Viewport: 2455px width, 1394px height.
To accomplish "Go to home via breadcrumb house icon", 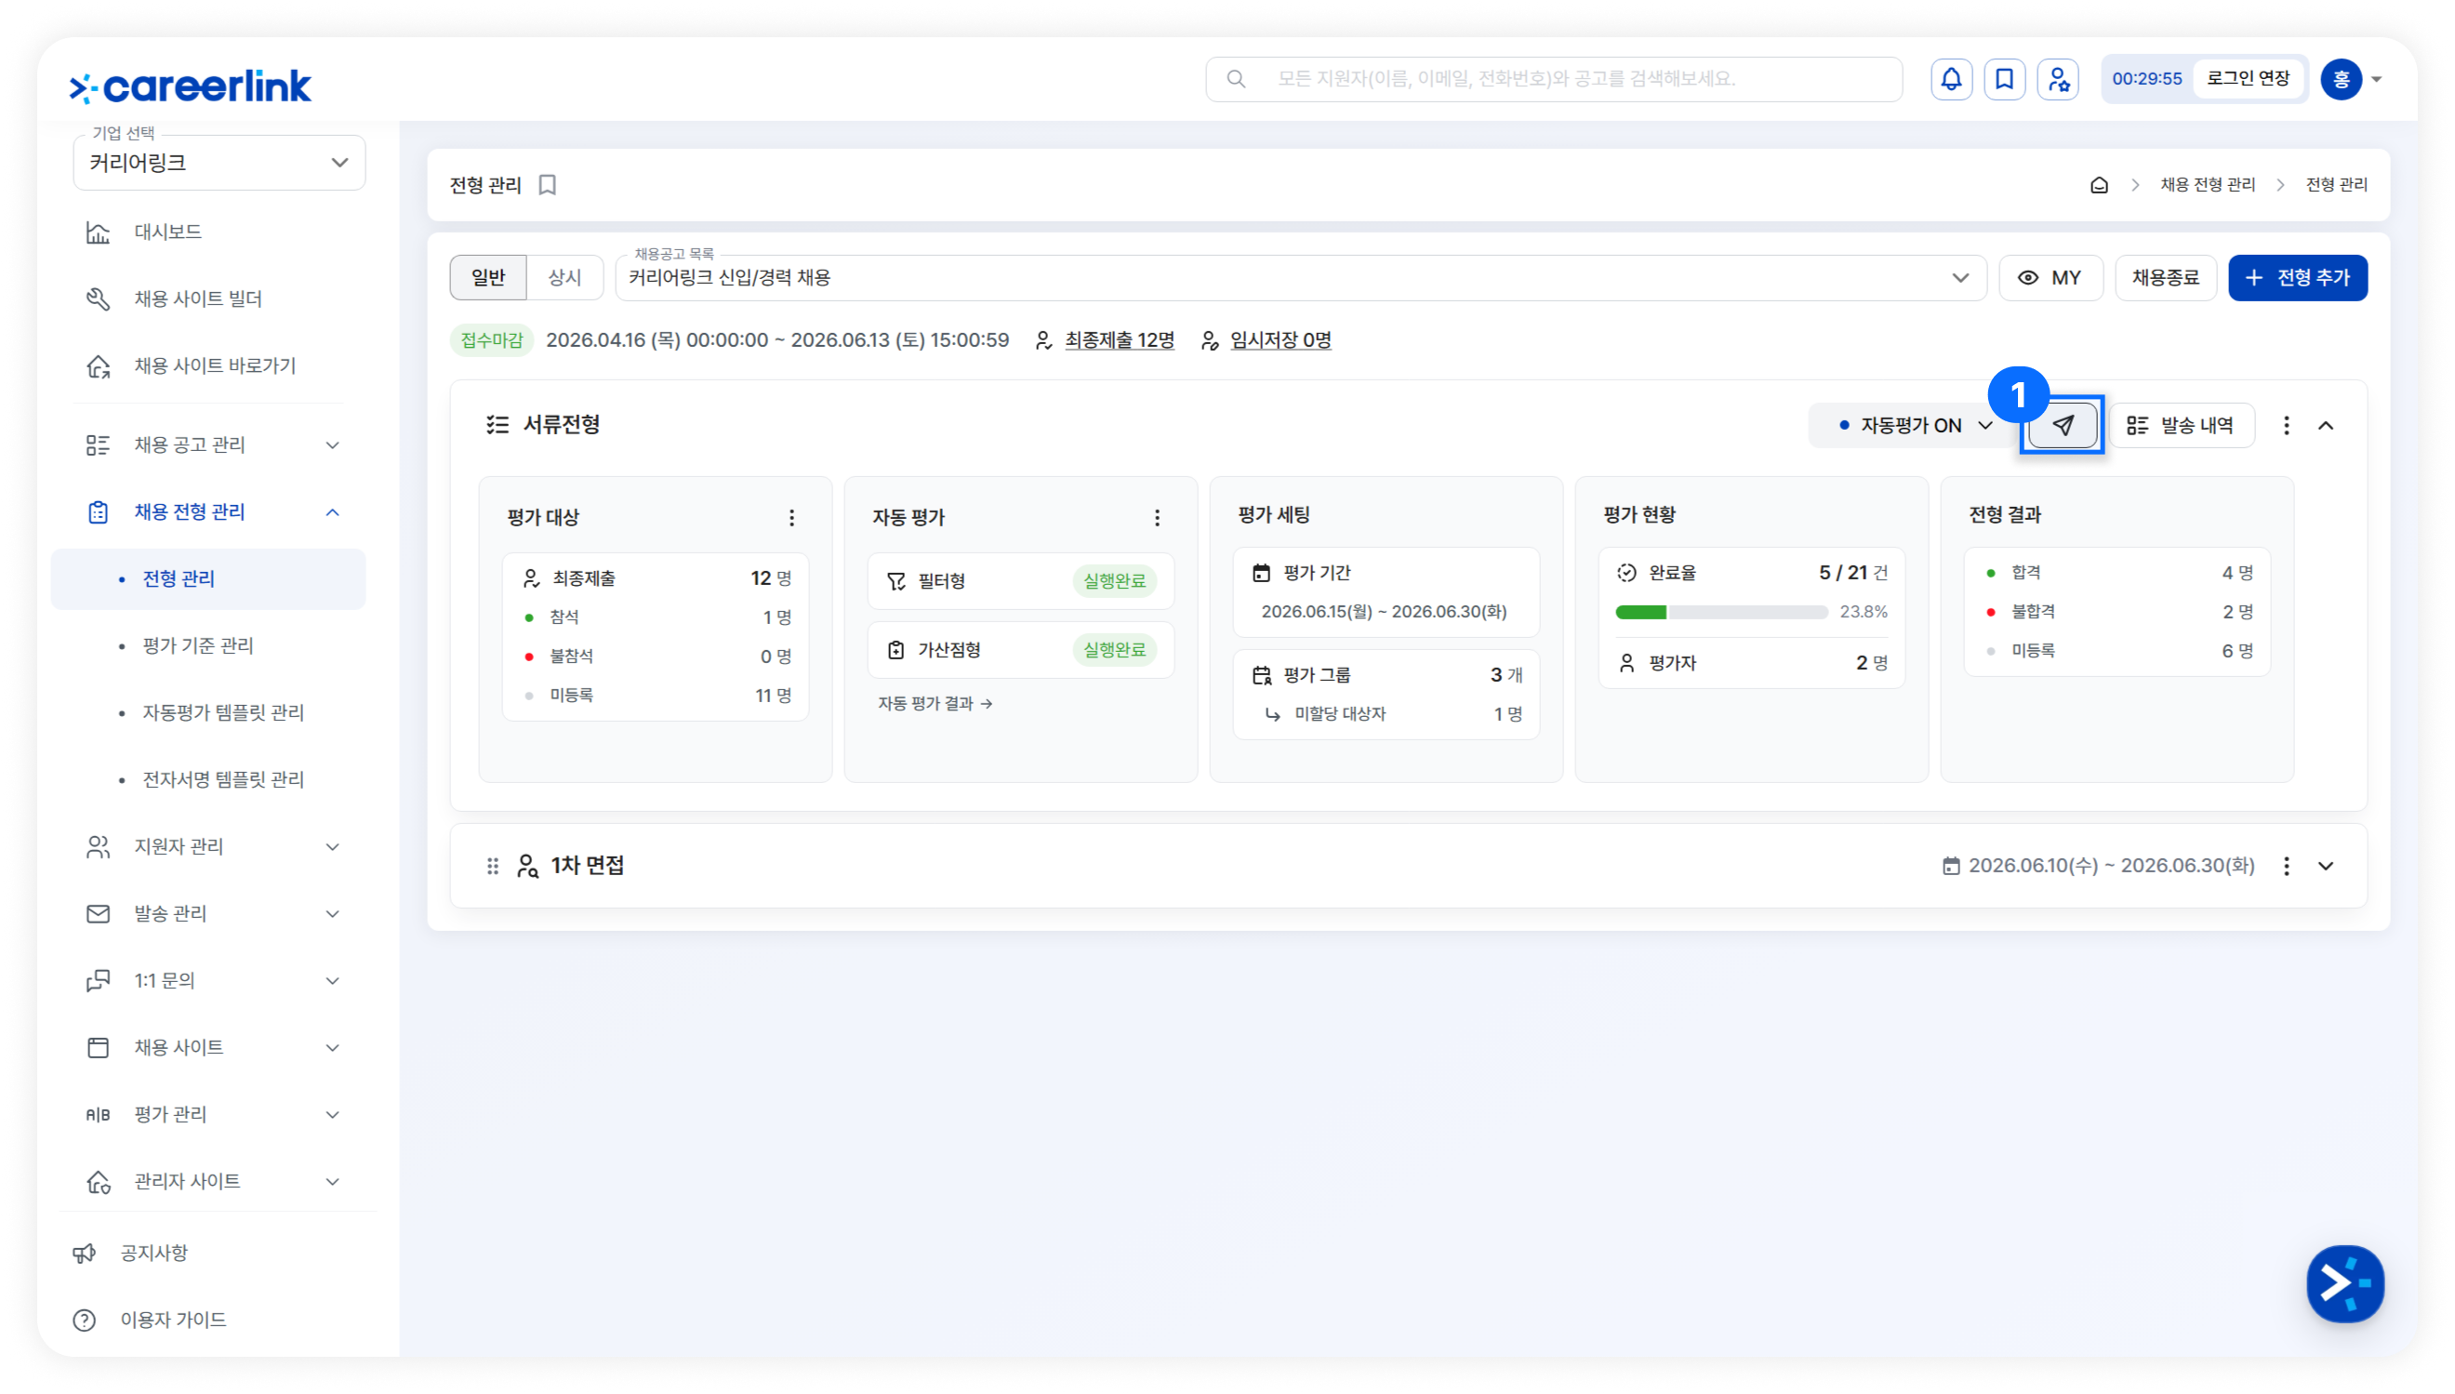I will (2099, 185).
